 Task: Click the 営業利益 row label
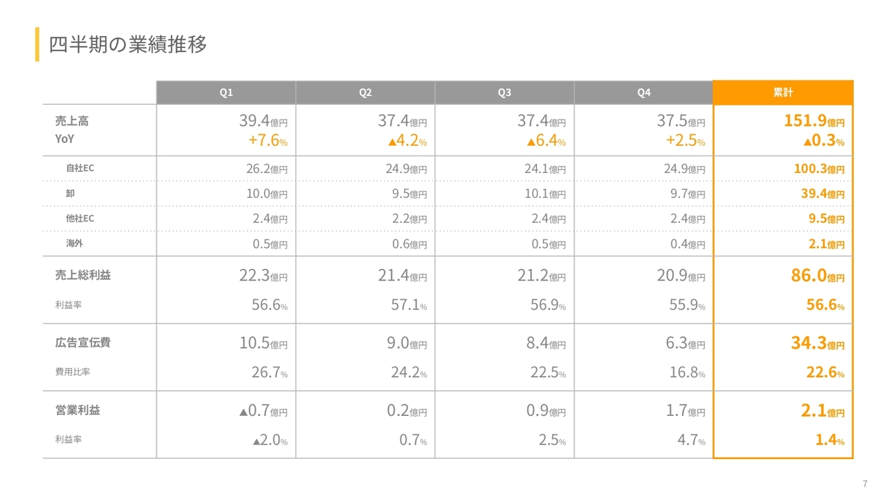click(x=77, y=410)
